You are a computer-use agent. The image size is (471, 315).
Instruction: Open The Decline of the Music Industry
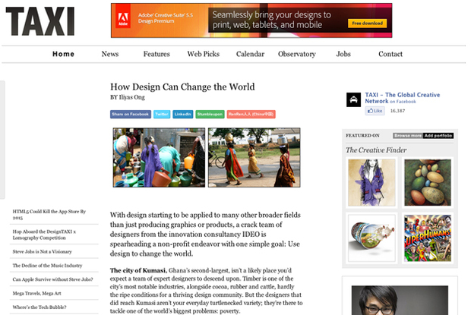pos(47,266)
